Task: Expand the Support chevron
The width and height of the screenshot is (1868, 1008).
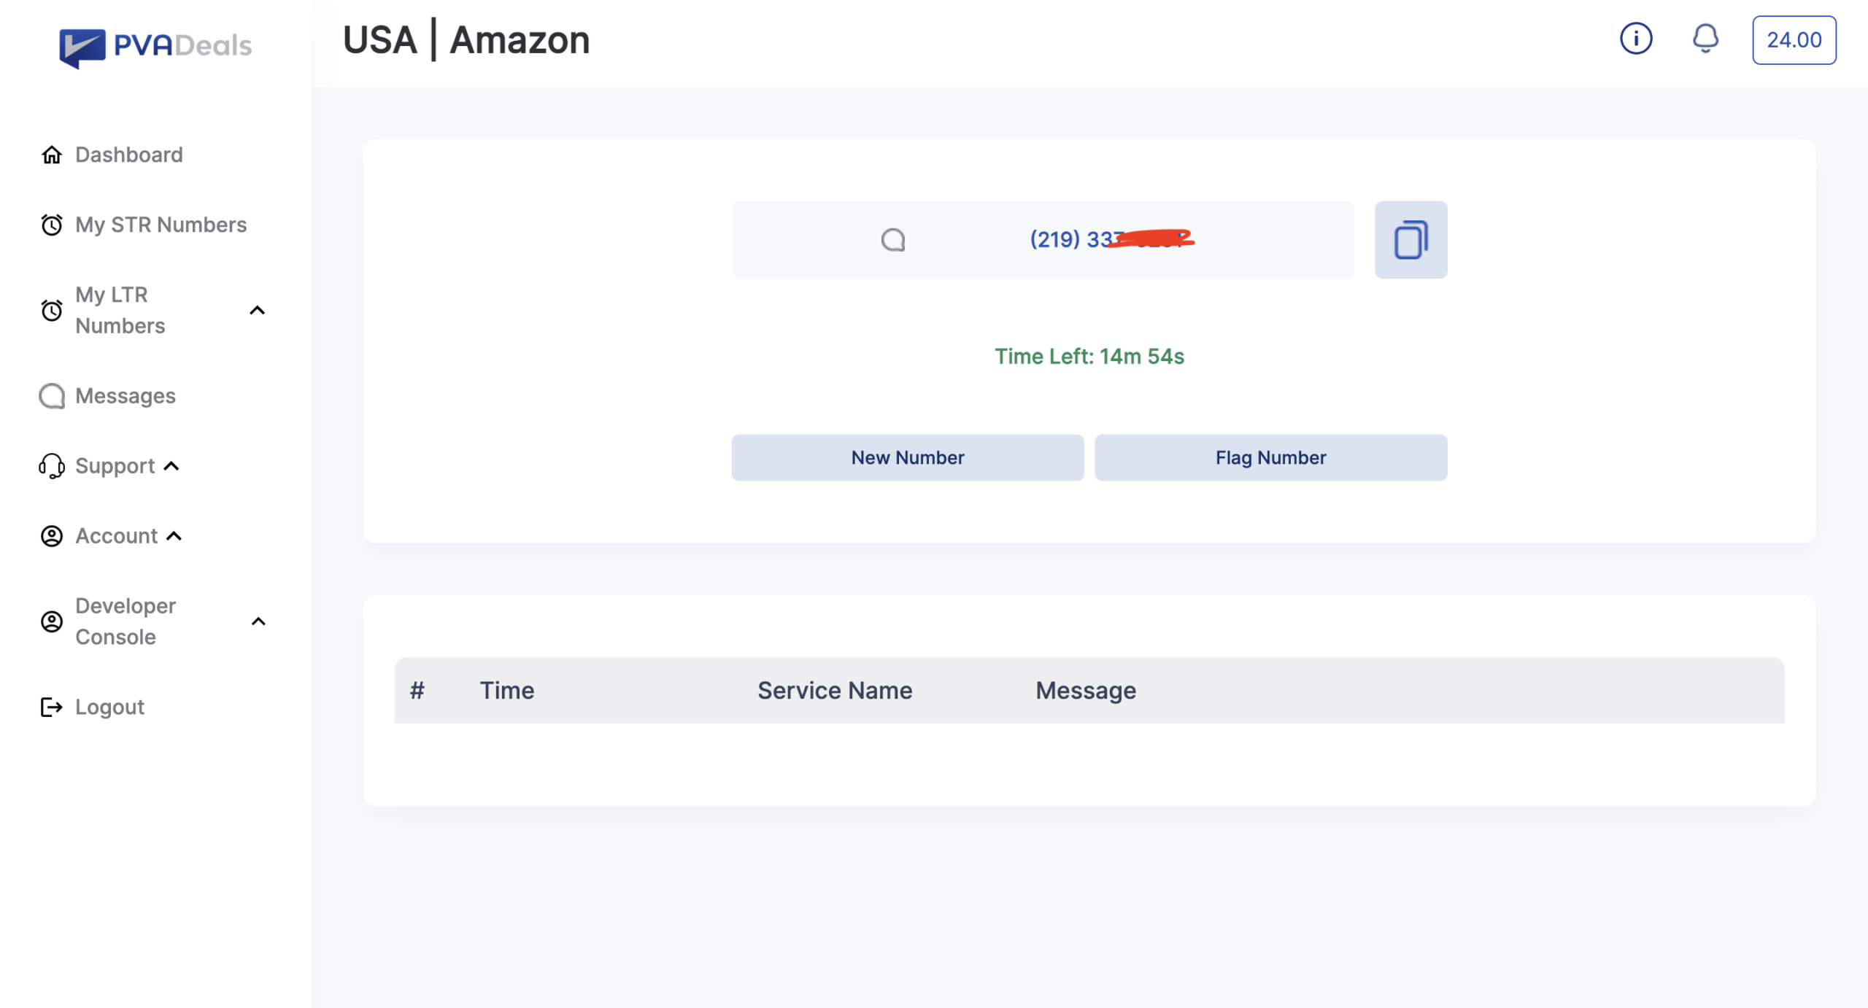Action: (171, 466)
